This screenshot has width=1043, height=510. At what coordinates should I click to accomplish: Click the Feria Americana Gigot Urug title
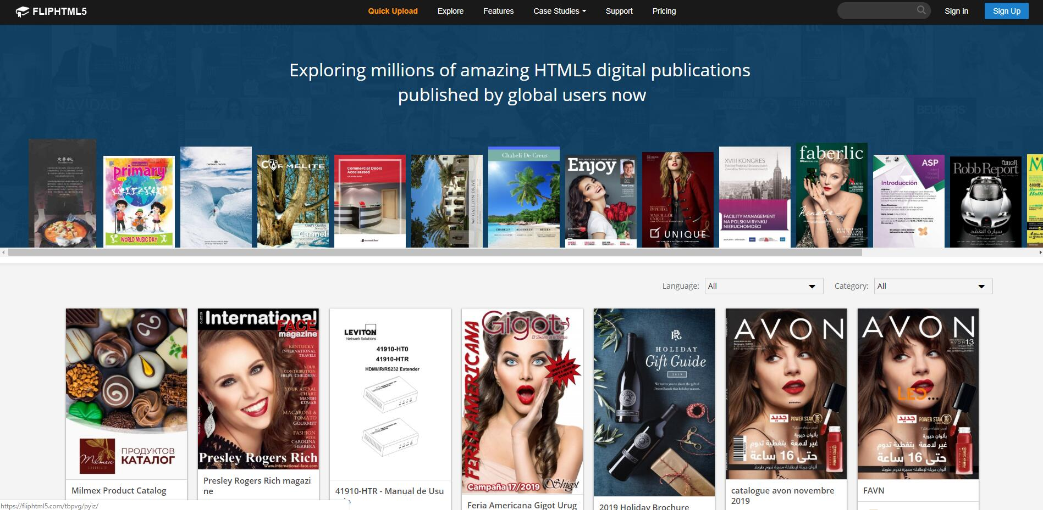pos(522,505)
